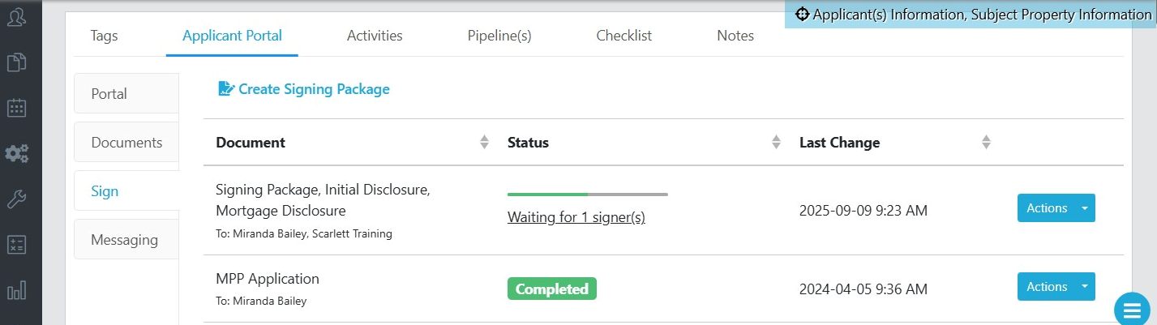Image resolution: width=1157 pixels, height=325 pixels.
Task: Open the documents icon in sidebar
Action: 17,62
